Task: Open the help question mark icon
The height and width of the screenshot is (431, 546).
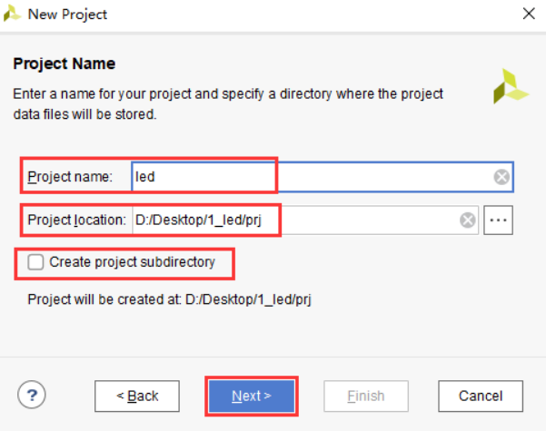Action: (32, 395)
